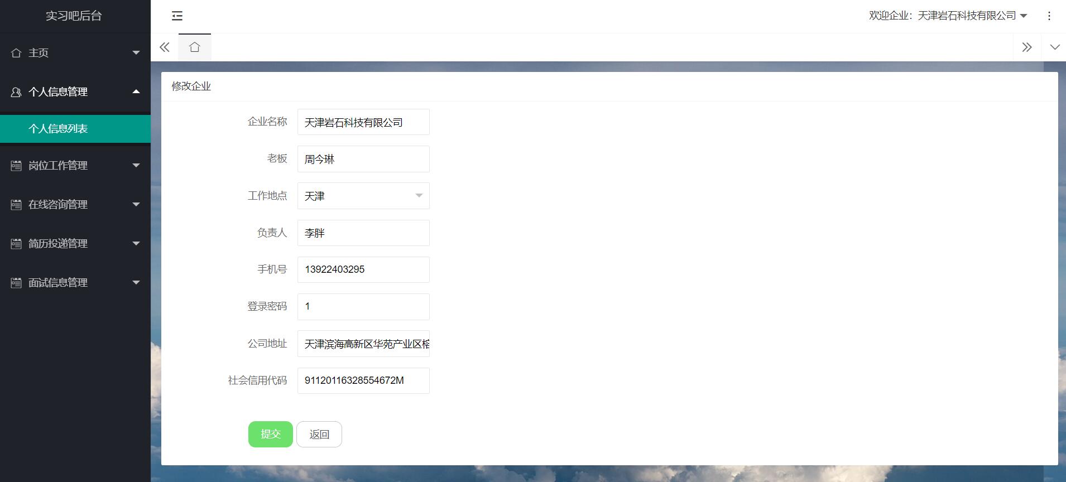Screen dimensions: 1066x482
Task: Click the 企业名称 field label
Action: 267,122
